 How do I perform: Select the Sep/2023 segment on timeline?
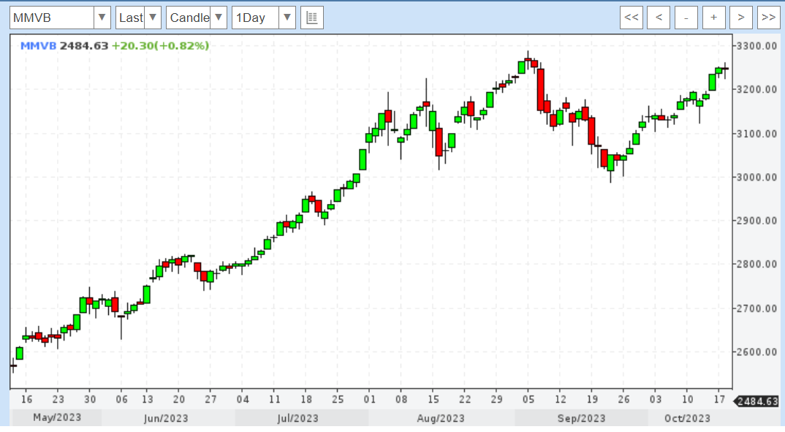(x=581, y=418)
